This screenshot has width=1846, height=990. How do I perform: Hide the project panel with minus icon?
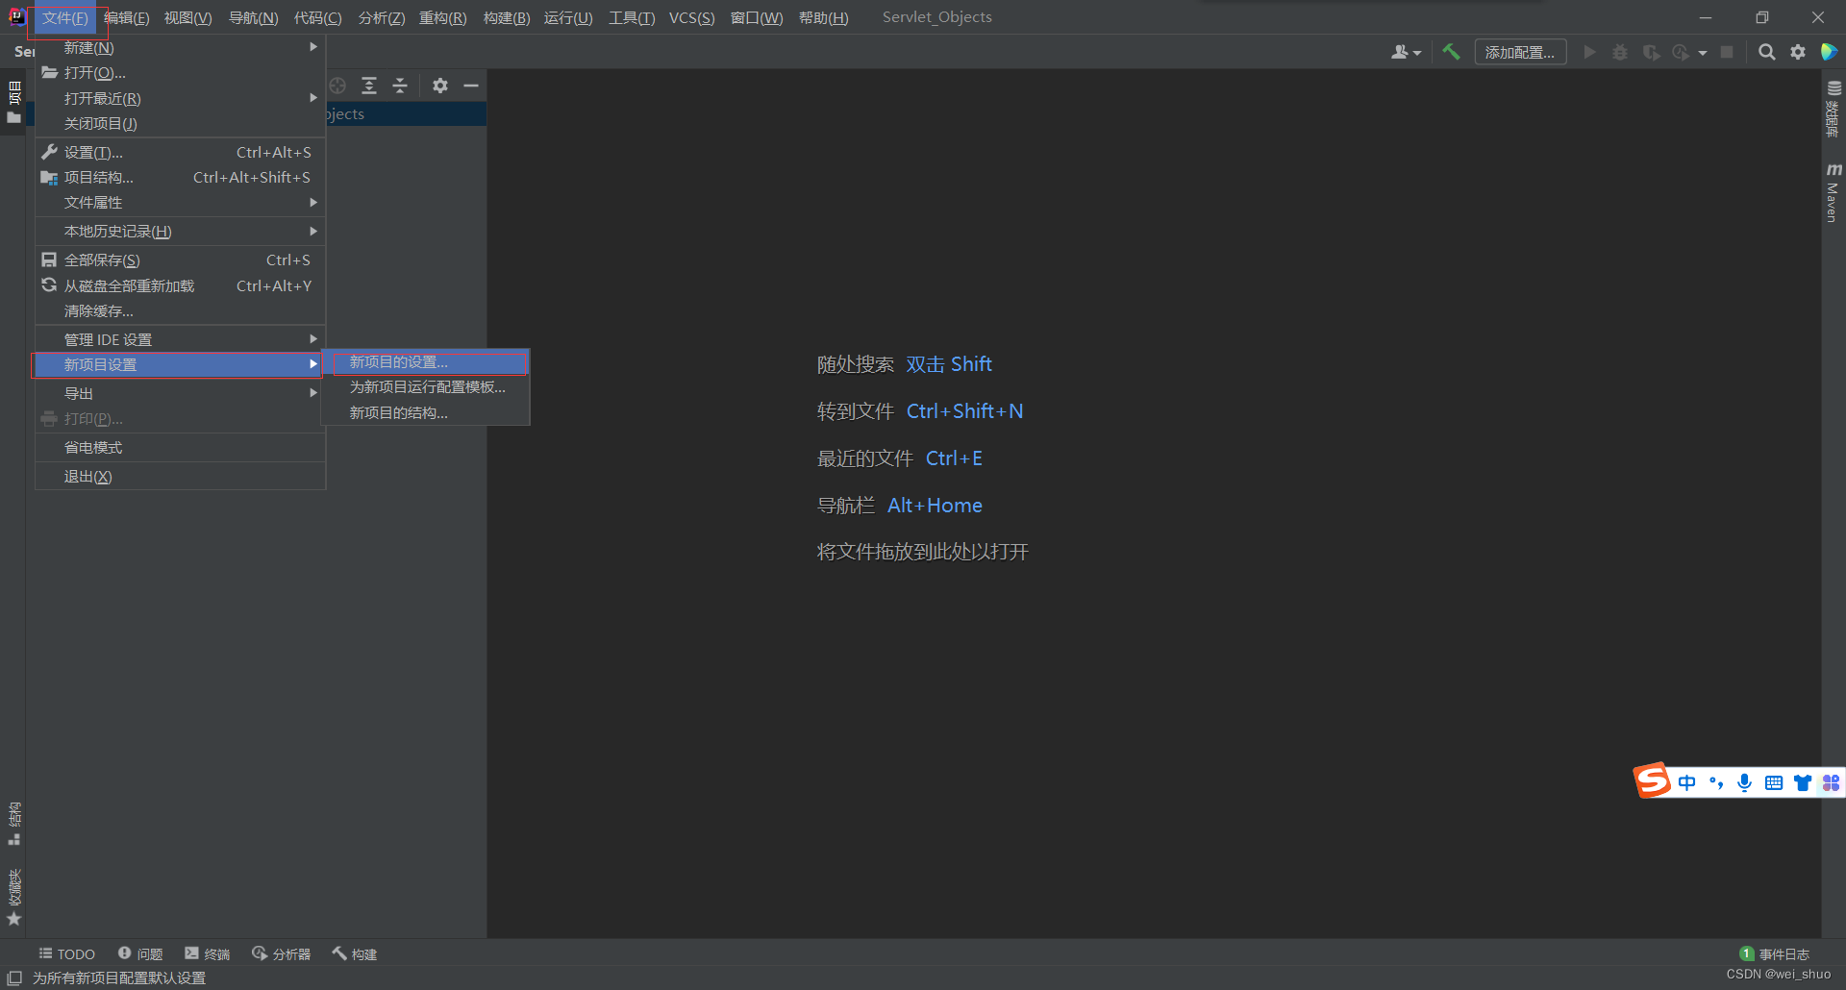point(471,86)
